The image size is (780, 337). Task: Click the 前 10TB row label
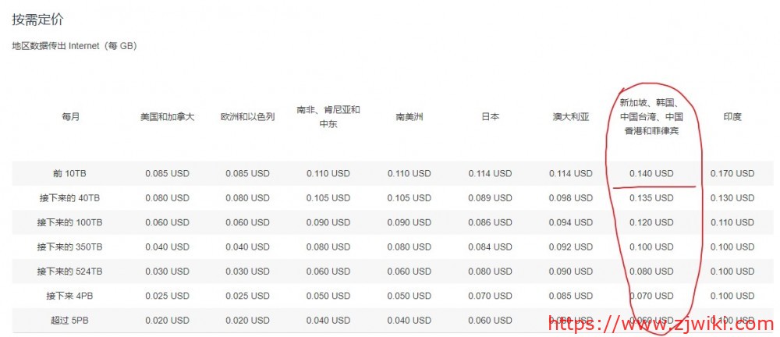click(x=71, y=174)
